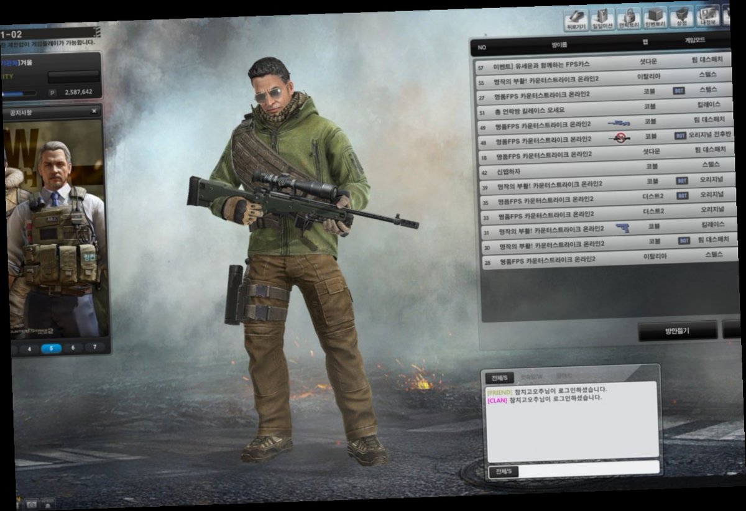Viewport: 746px width, 511px height.
Task: Open the 일일미션 daily mission icon
Action: pyautogui.click(x=602, y=20)
